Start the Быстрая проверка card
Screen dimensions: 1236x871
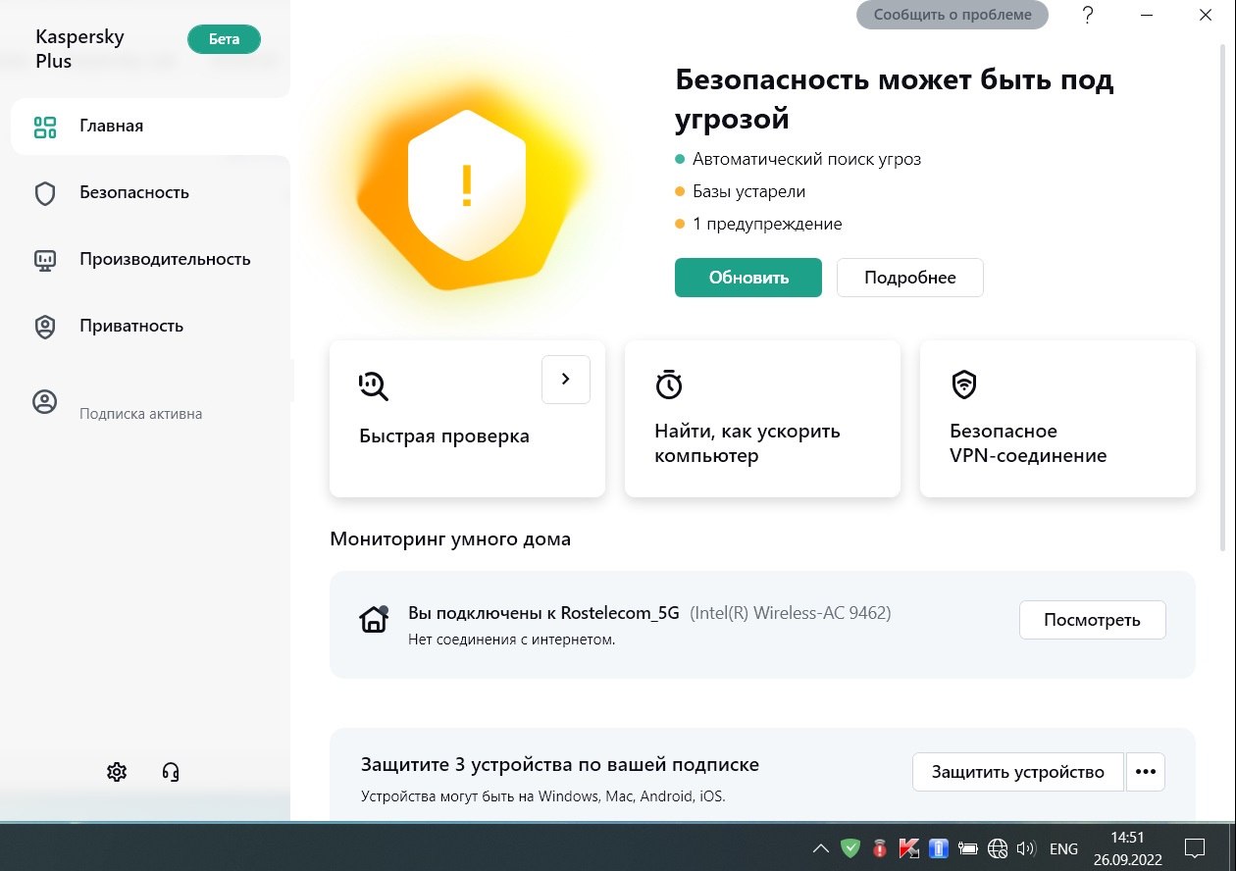(467, 419)
